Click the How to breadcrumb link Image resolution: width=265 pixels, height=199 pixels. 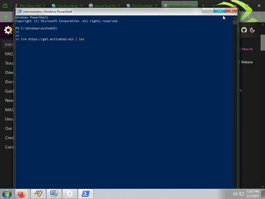point(247,49)
